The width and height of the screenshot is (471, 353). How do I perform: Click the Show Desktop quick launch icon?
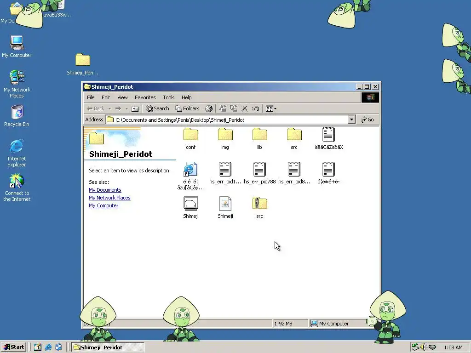point(38,347)
